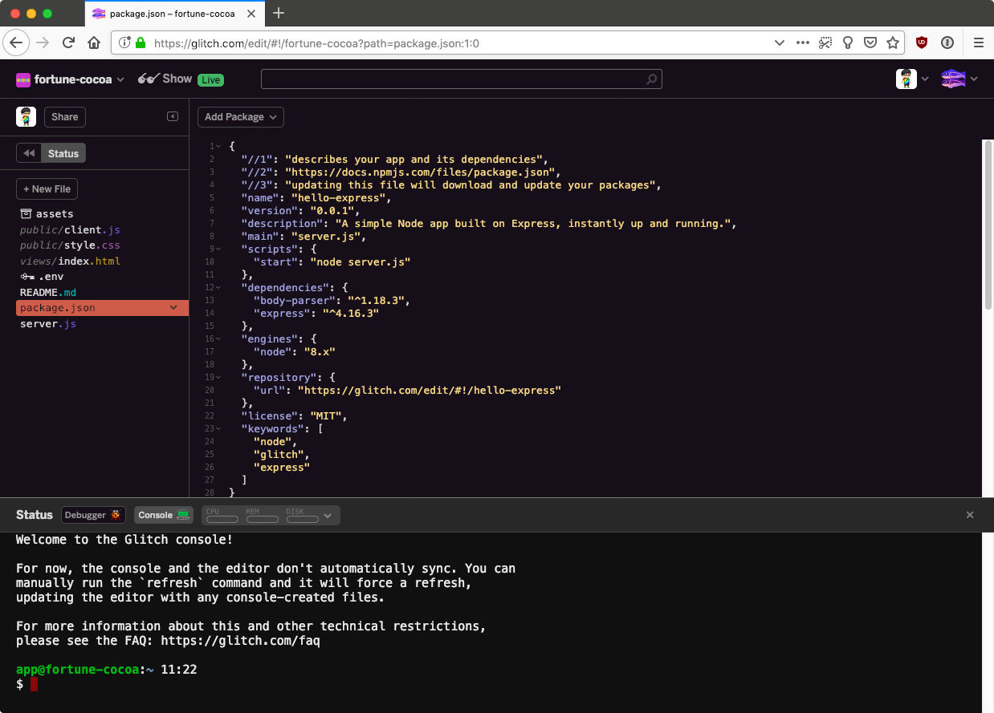Click the browser Forward arrow

[x=43, y=43]
